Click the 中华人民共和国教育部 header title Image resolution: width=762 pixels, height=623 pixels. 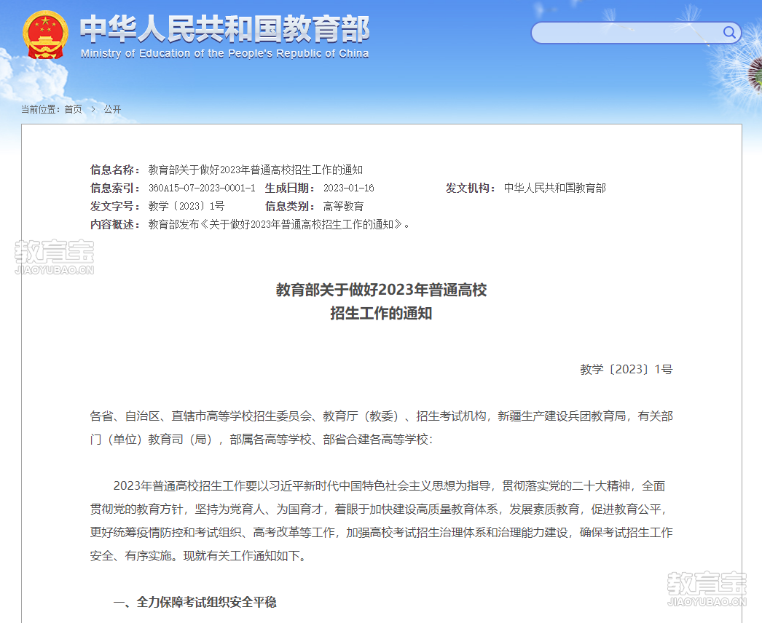pyautogui.click(x=224, y=28)
